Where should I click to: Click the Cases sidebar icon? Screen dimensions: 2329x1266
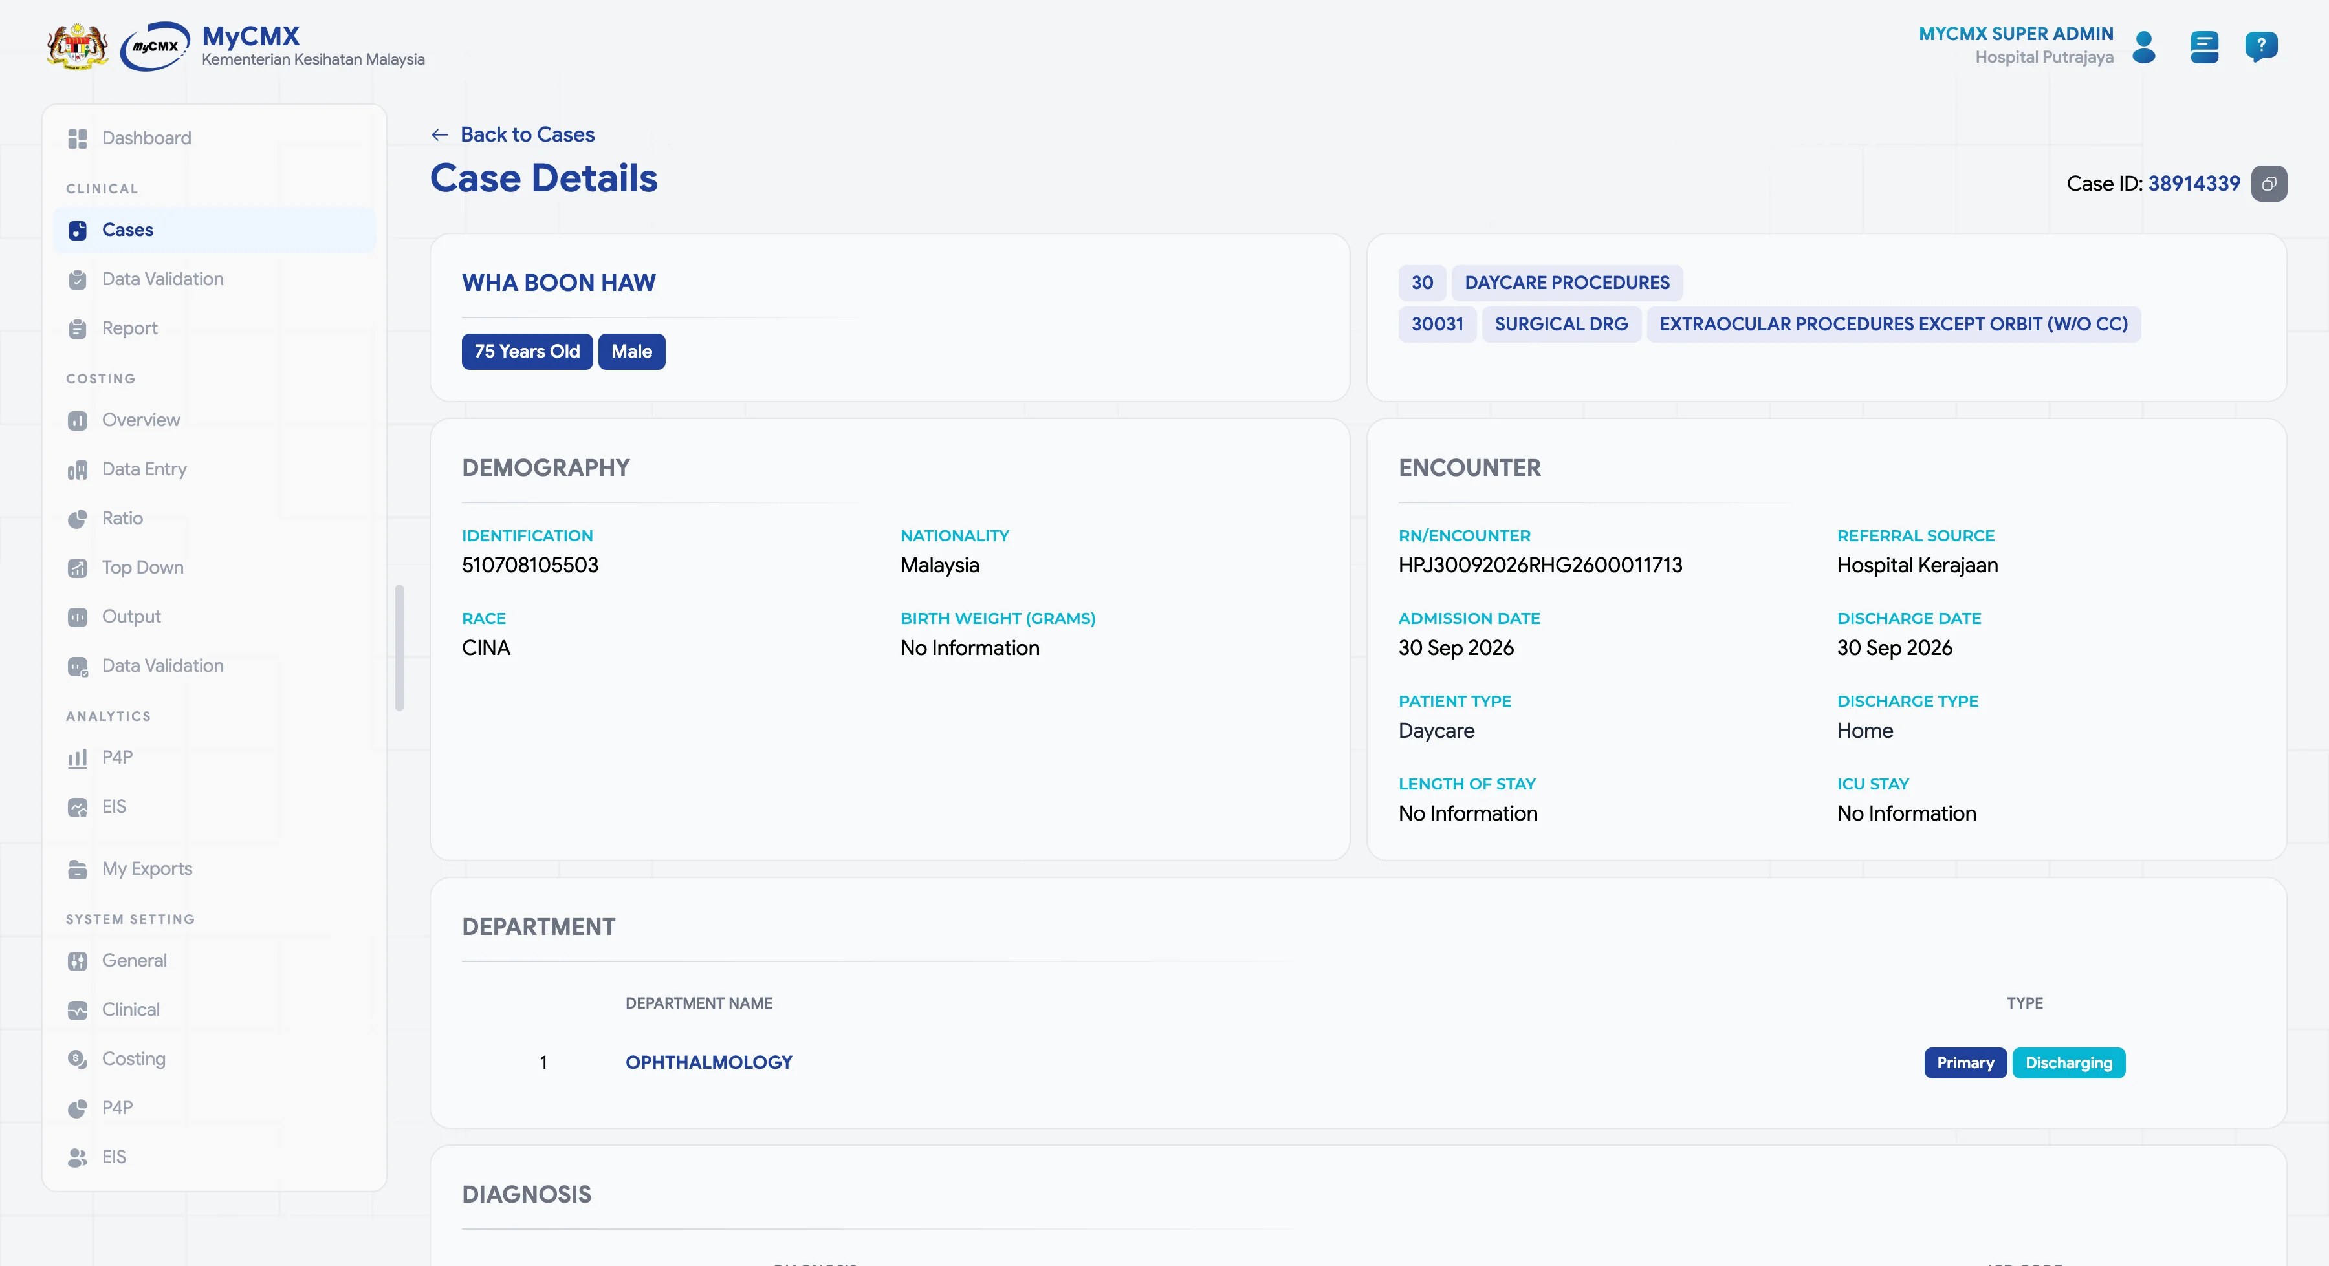pyautogui.click(x=78, y=230)
